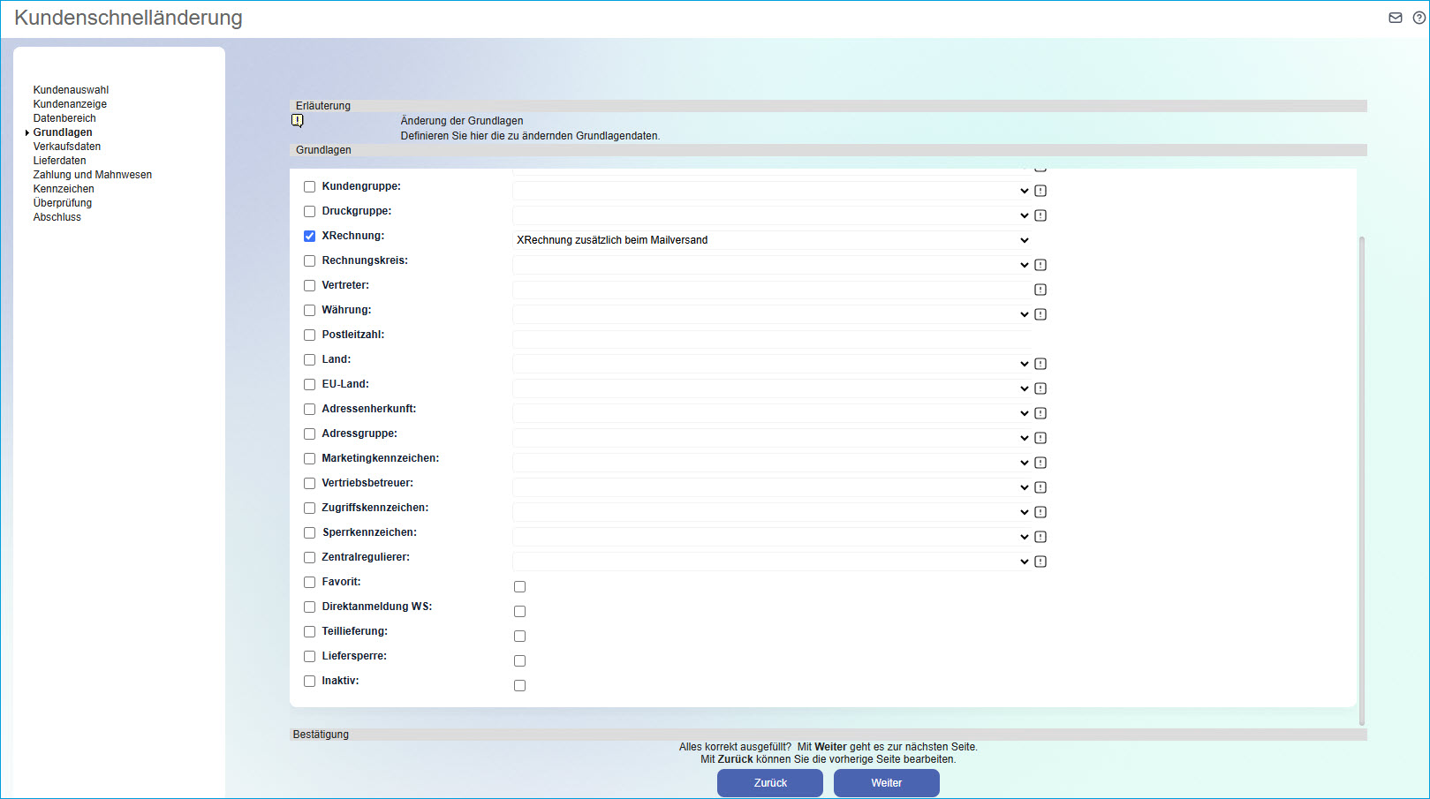Toggle the Favorit value checkbox
Screen dimensions: 1430x799
(x=519, y=586)
